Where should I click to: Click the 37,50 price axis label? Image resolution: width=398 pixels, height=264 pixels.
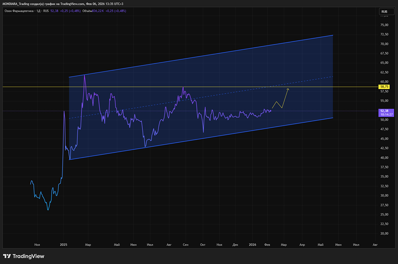[384, 167]
